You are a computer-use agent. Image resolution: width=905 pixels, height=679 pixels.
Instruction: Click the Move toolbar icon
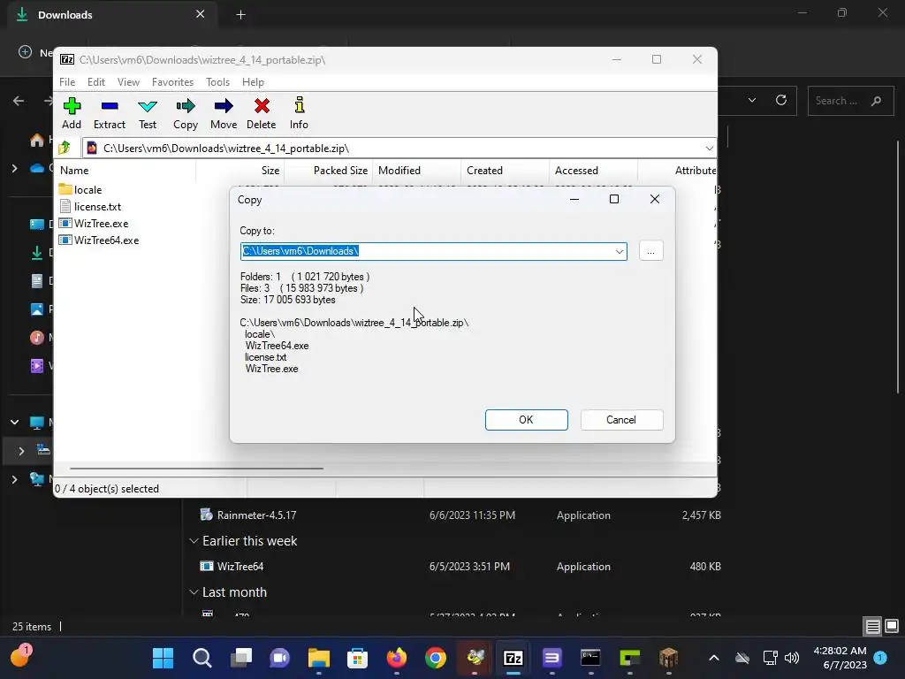(224, 113)
